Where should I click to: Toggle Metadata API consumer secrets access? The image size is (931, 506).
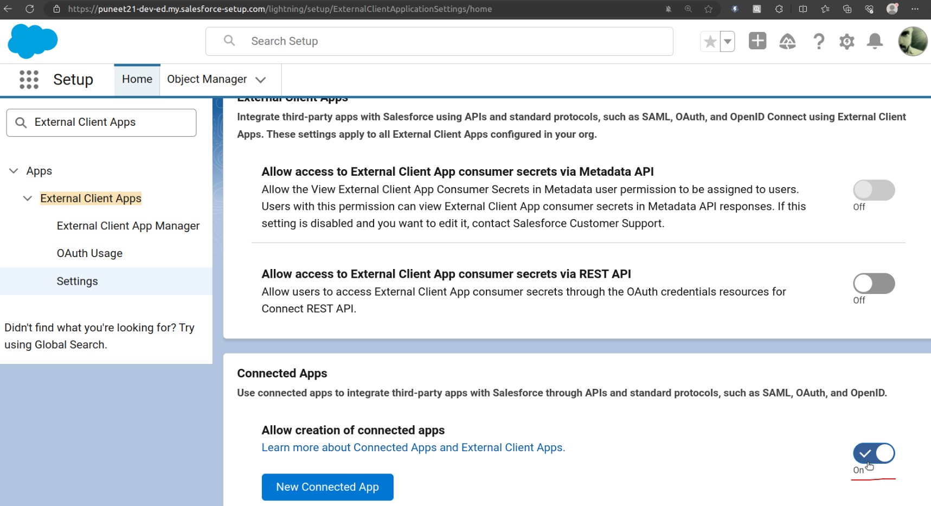[873, 190]
